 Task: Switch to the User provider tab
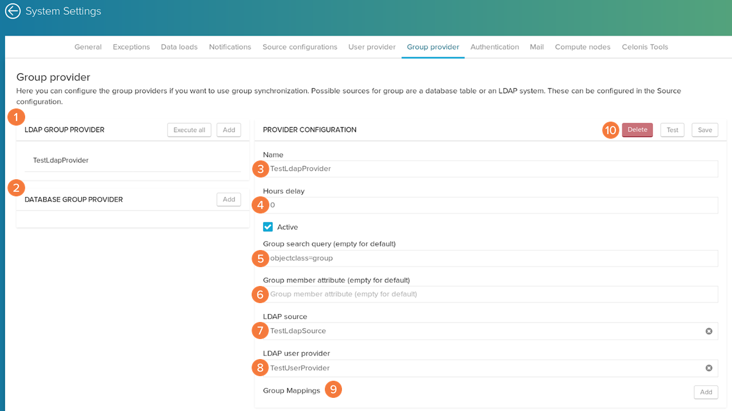point(372,47)
